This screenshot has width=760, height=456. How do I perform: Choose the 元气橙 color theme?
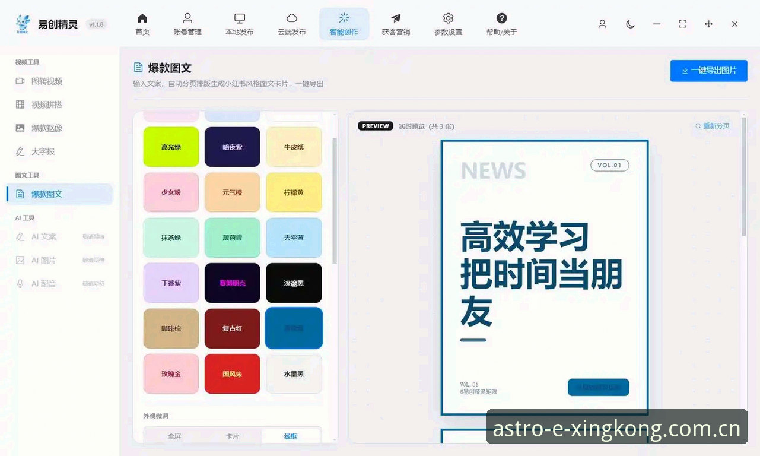click(x=233, y=192)
